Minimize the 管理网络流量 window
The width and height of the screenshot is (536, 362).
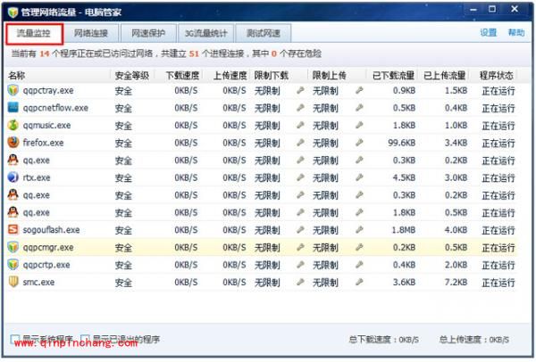pos(473,10)
